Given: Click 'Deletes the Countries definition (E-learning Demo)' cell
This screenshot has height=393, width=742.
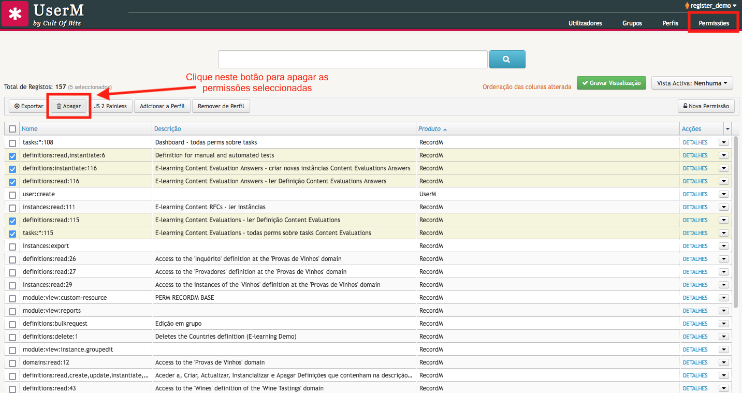Looking at the screenshot, I should [285, 337].
